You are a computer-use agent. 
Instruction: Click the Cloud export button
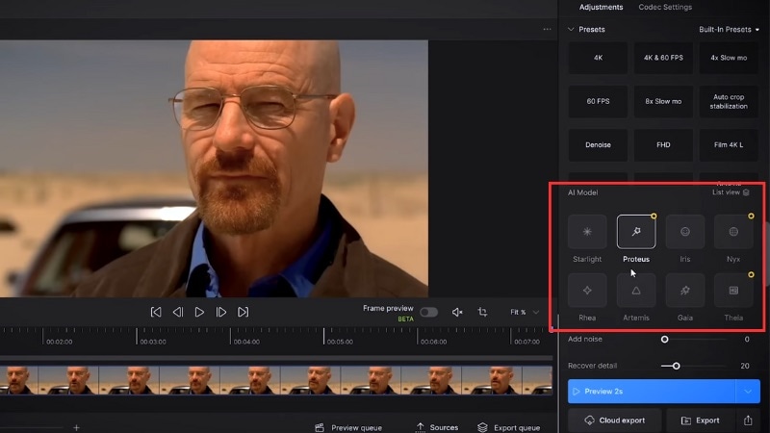(x=614, y=420)
